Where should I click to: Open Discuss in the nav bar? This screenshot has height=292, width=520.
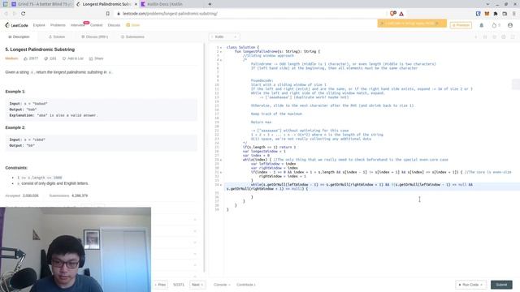click(114, 25)
